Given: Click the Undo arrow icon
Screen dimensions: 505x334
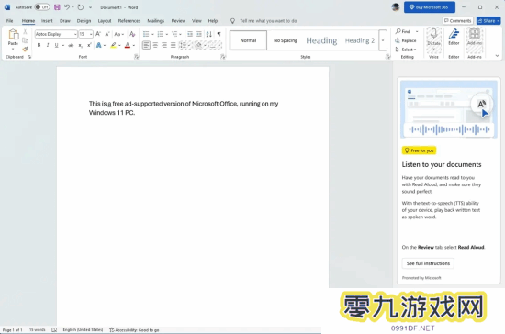Looking at the screenshot, I should (67, 7).
